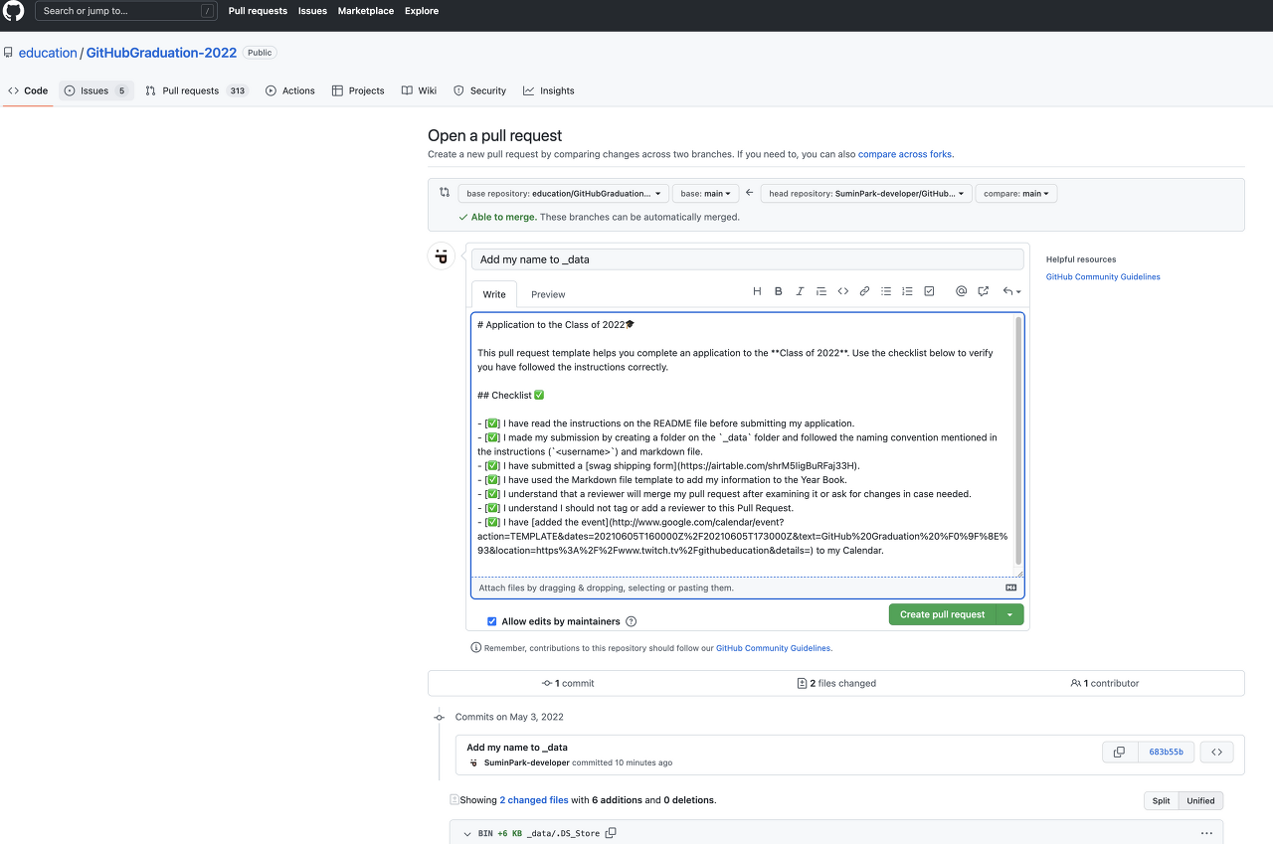Open the Wiki tab
The image size is (1273, 844).
[419, 90]
